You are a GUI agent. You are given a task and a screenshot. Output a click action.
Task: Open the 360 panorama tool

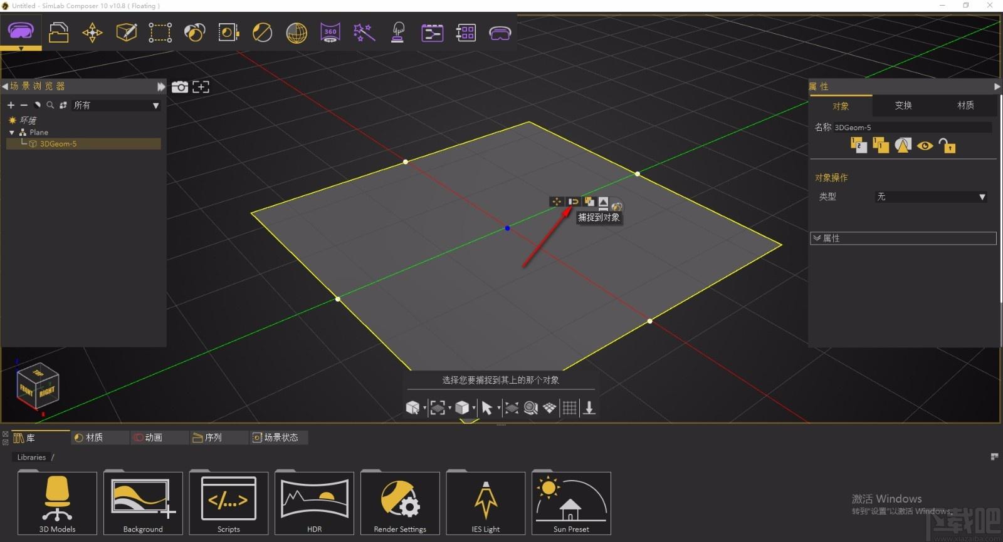pos(330,33)
